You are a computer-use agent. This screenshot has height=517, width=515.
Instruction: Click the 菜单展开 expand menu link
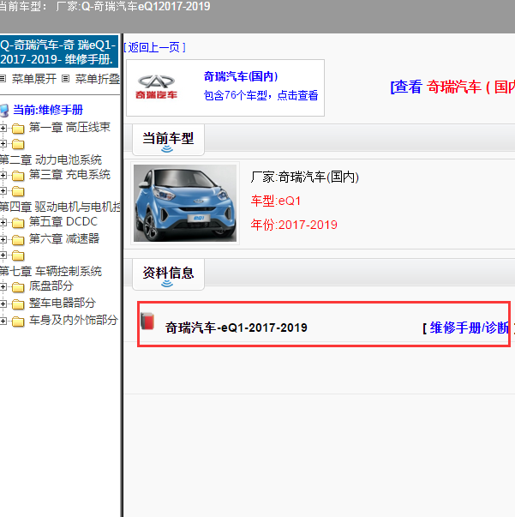click(x=34, y=79)
